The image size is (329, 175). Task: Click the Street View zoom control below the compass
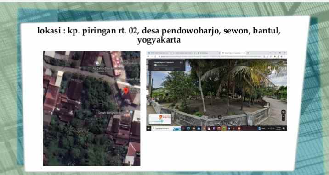pyautogui.click(x=283, y=118)
